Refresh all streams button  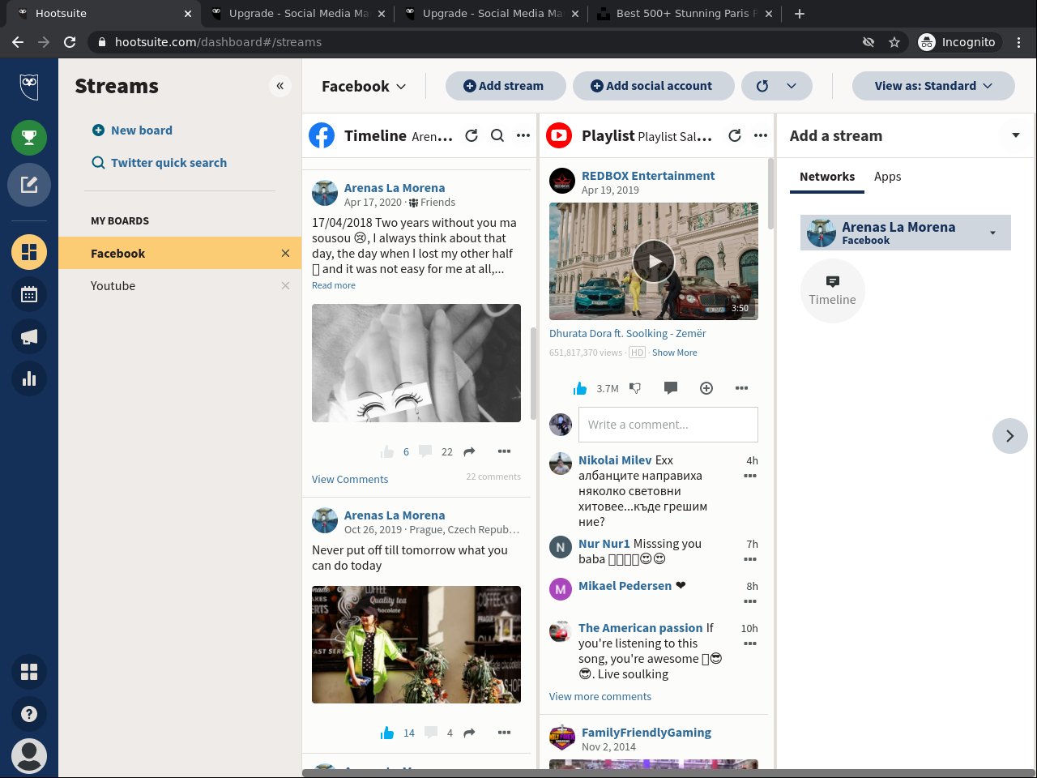click(x=762, y=86)
